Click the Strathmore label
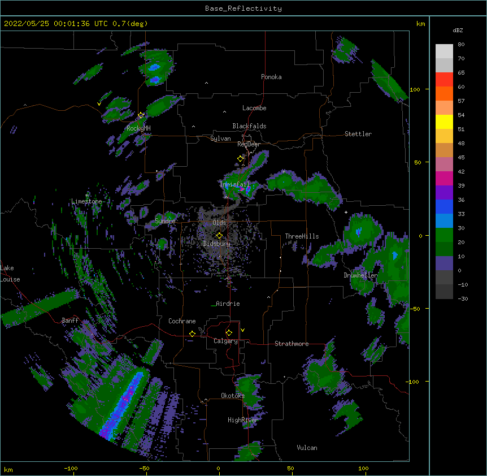Image resolution: width=487 pixels, height=476 pixels. 292,344
